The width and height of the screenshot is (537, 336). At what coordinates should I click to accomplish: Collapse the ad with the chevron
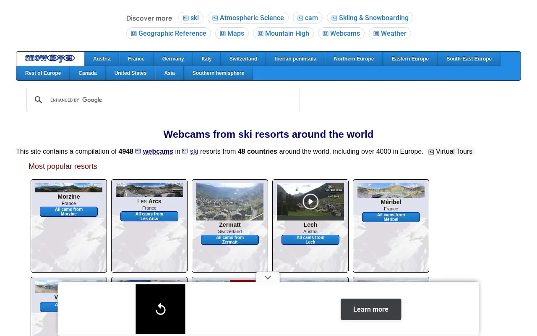[268, 278]
